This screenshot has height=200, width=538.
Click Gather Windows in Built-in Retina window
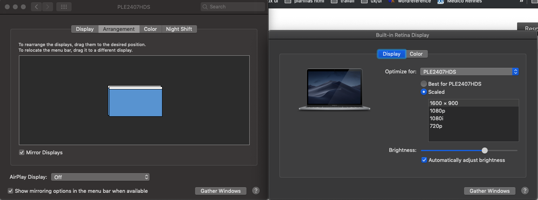point(490,191)
